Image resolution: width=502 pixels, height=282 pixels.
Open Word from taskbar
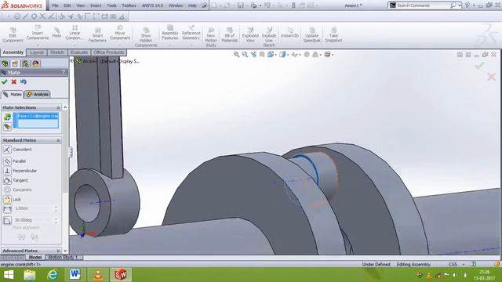(75, 275)
